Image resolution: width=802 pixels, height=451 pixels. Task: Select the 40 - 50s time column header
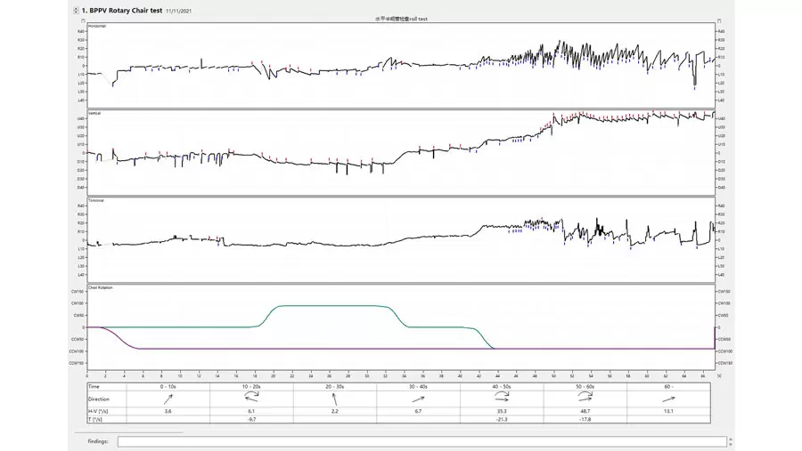pos(503,387)
